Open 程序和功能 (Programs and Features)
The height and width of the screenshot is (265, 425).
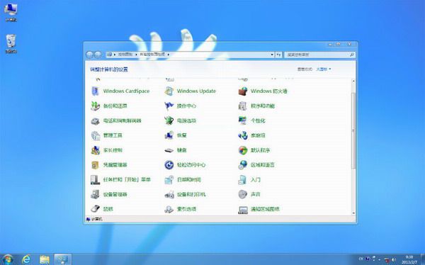[x=256, y=106]
